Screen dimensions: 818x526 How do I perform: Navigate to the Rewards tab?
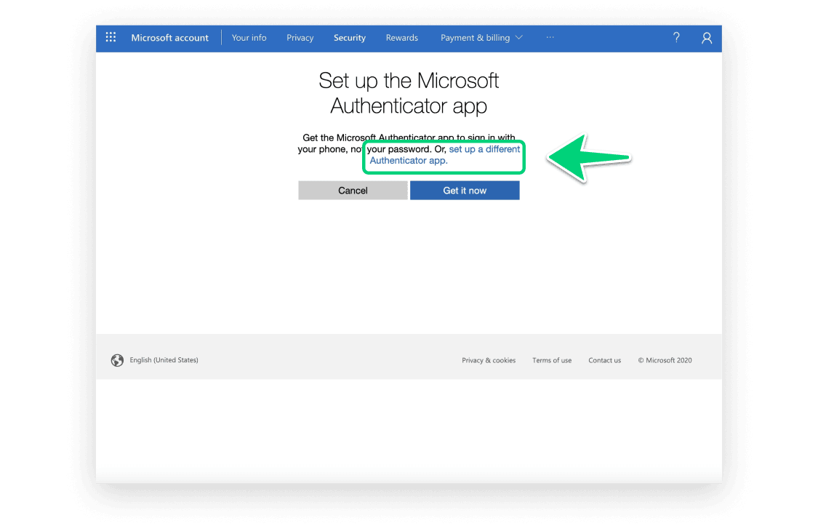tap(401, 38)
